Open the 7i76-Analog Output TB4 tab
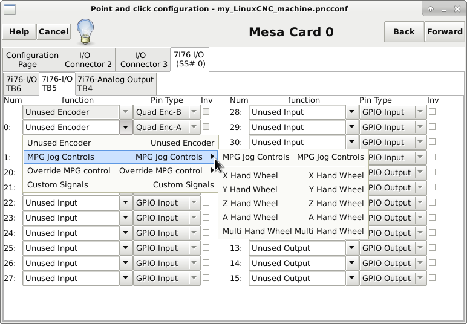The image size is (467, 324). (116, 84)
